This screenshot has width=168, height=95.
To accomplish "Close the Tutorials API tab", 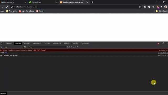I will pos(57,2).
